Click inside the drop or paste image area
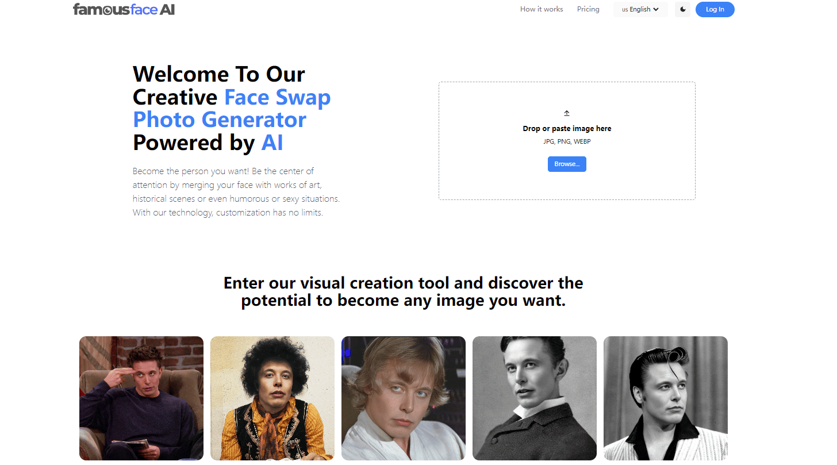The image size is (837, 465). point(566,140)
